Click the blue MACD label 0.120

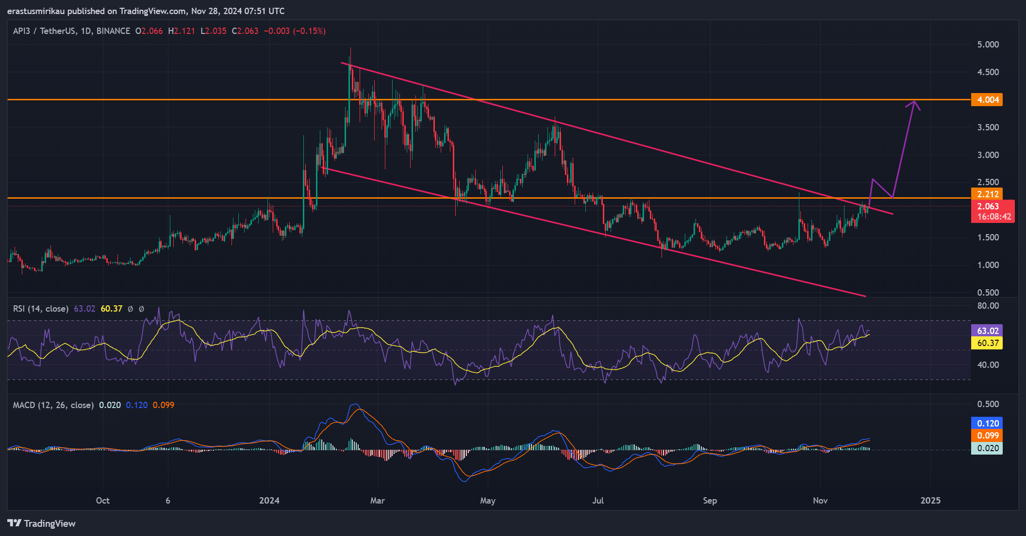(987, 424)
